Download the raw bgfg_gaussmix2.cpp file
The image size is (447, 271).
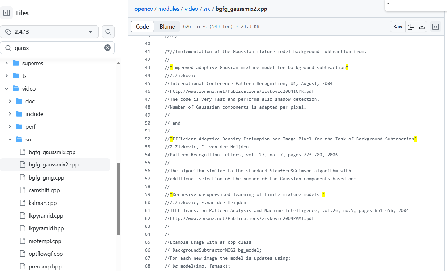pyautogui.click(x=422, y=27)
